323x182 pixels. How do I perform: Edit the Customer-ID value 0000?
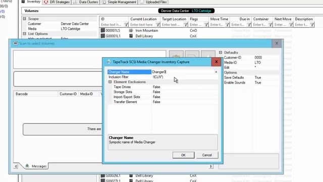point(258,58)
